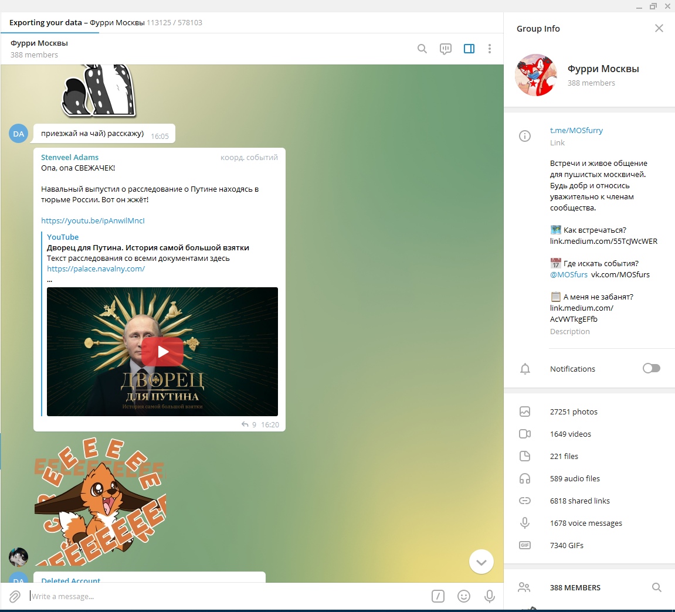Click the shared links chain icon

click(x=525, y=501)
